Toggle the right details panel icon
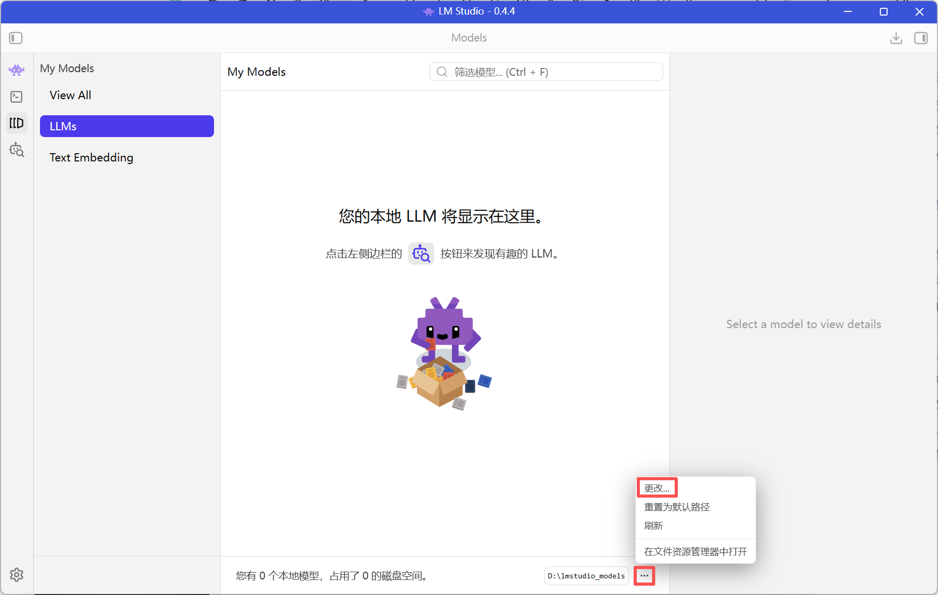 click(x=921, y=38)
